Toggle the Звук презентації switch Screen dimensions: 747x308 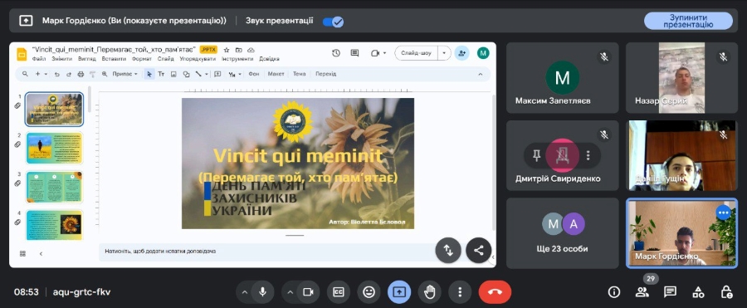click(x=333, y=22)
